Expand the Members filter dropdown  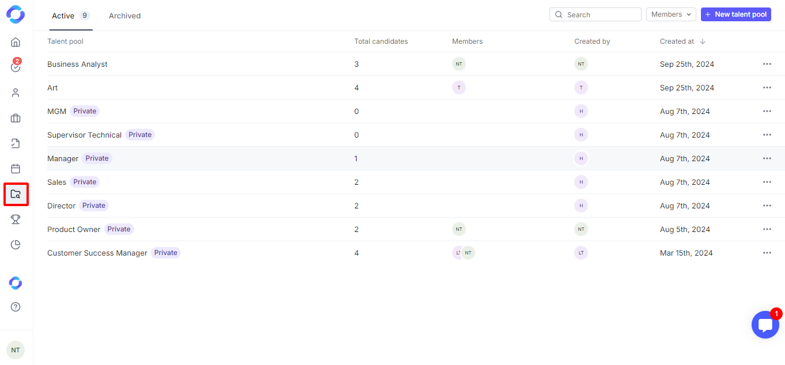click(671, 14)
